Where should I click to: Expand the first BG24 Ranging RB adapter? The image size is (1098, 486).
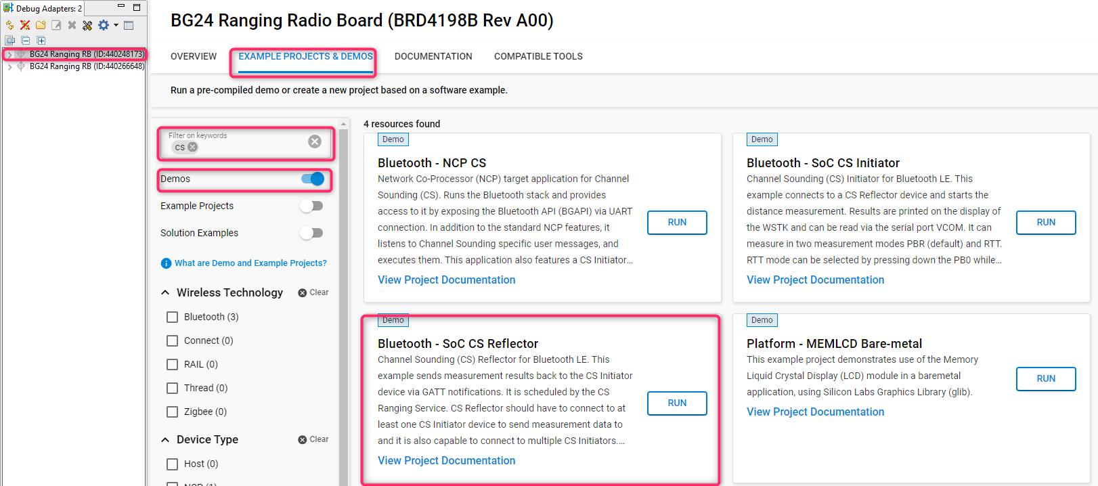(x=9, y=54)
